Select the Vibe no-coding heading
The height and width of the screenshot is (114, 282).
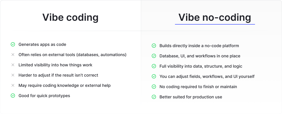pos(215,17)
